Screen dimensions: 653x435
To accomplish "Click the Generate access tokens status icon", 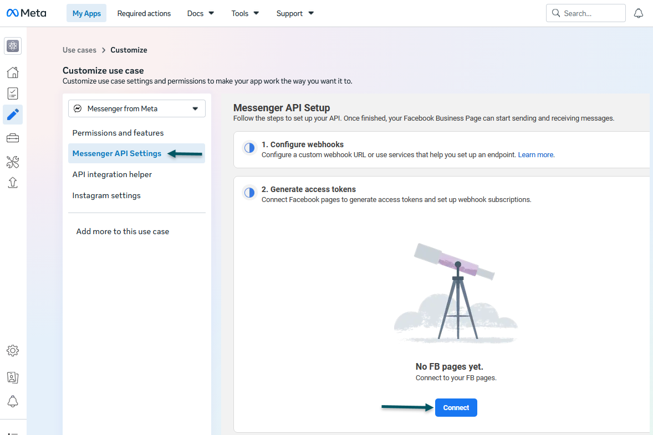I will tap(249, 193).
